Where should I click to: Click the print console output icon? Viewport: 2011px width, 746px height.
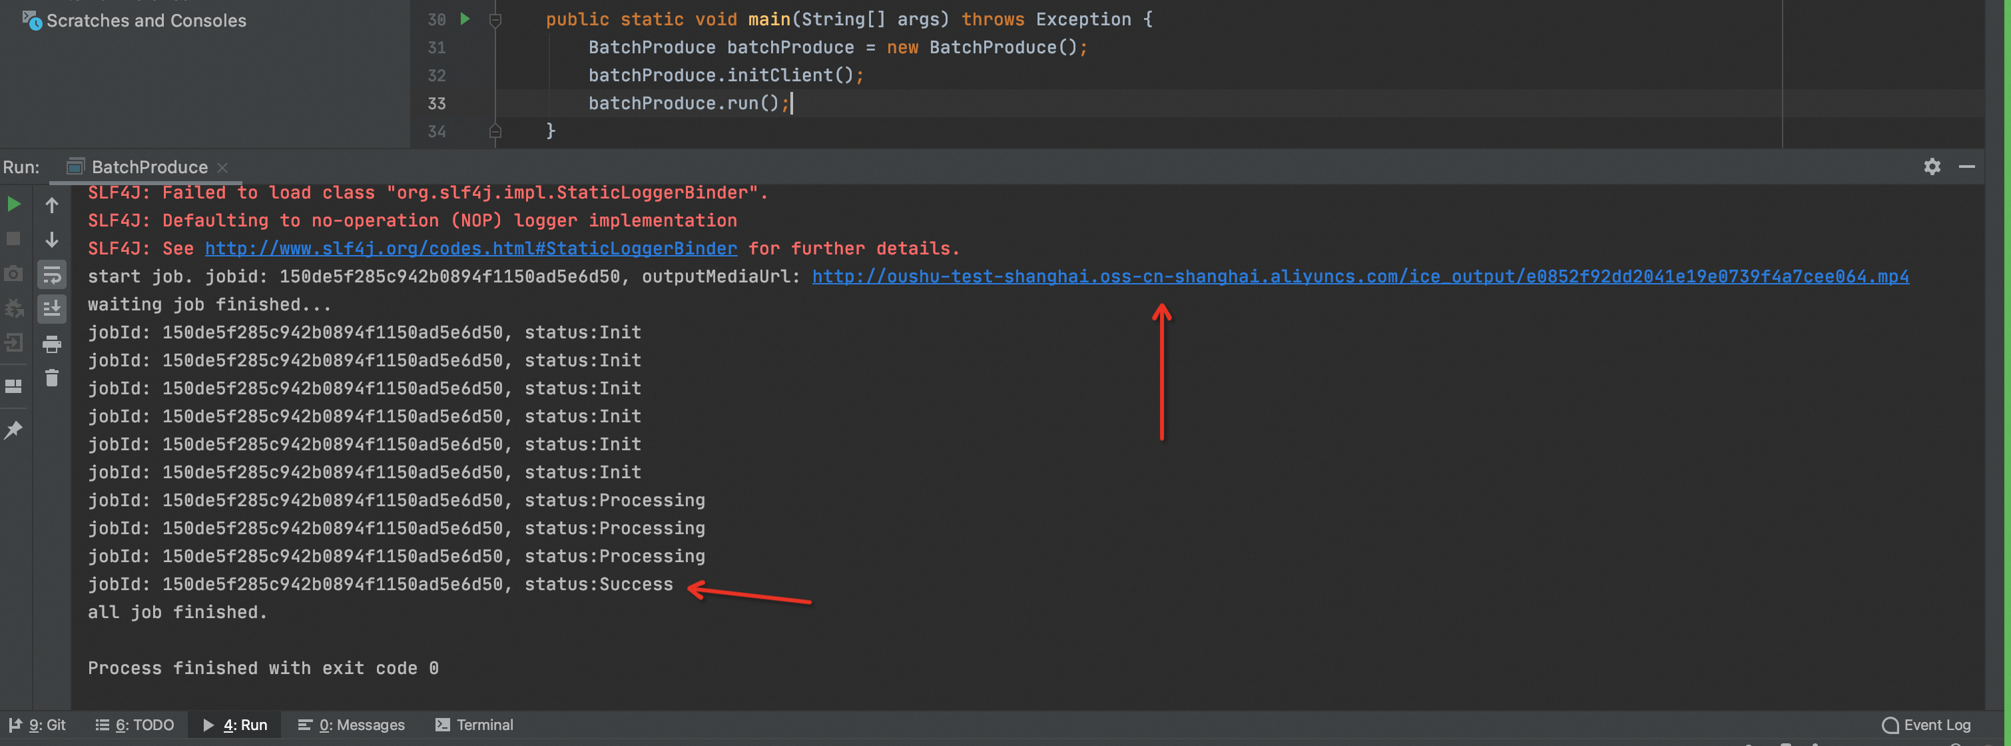(51, 344)
